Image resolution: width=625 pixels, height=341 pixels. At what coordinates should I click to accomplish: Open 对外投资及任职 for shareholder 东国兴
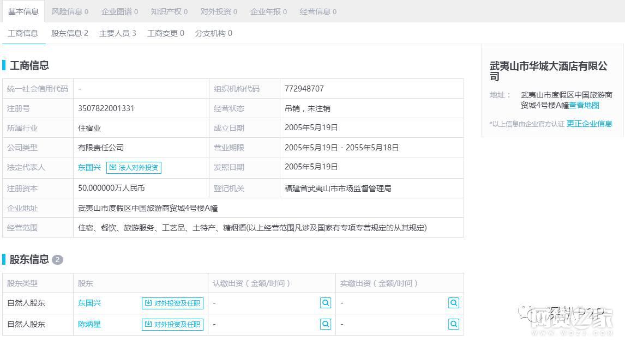click(172, 303)
